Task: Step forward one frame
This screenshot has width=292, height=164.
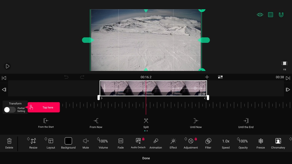Action: [288, 90]
